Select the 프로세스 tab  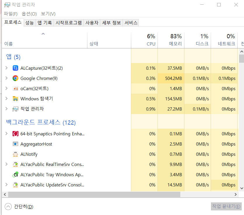click(x=13, y=22)
